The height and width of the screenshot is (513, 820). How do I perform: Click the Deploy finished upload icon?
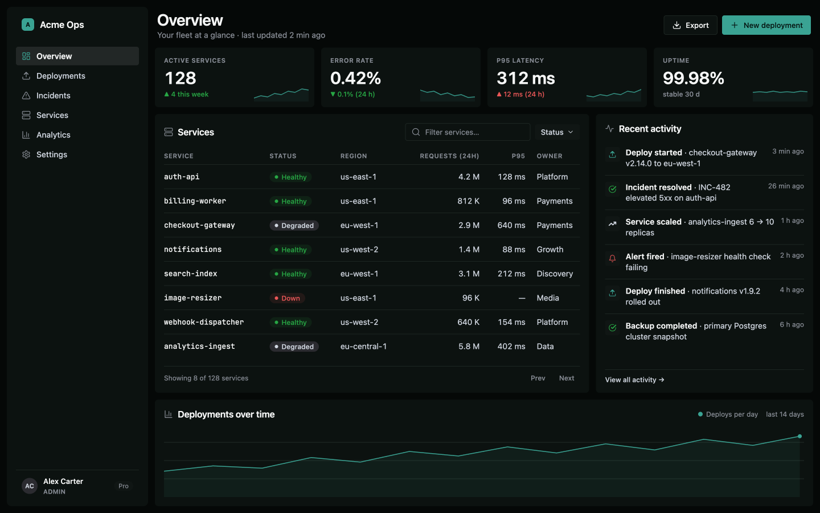613,293
